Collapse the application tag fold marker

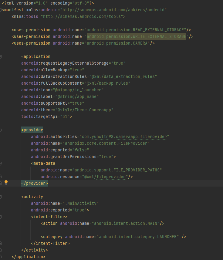[x=1, y=57]
